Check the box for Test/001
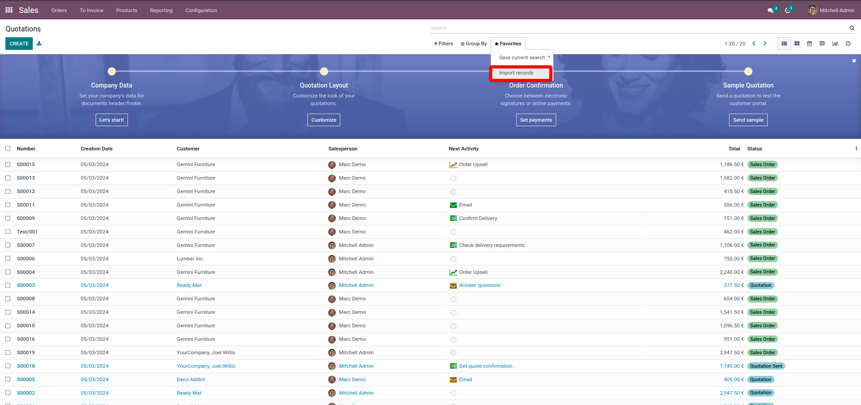This screenshot has height=405, width=861. pos(8,232)
